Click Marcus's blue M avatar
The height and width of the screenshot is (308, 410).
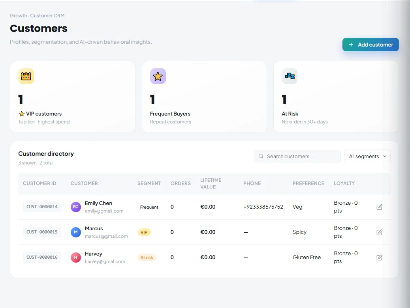point(75,232)
